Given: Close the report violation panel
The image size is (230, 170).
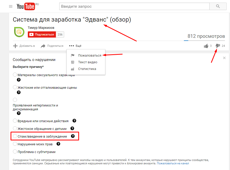Looking at the screenshot, I should tap(224, 58).
